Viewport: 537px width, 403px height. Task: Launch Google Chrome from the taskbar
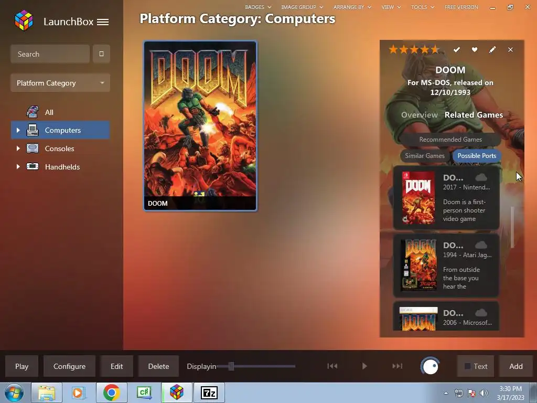[x=111, y=393]
